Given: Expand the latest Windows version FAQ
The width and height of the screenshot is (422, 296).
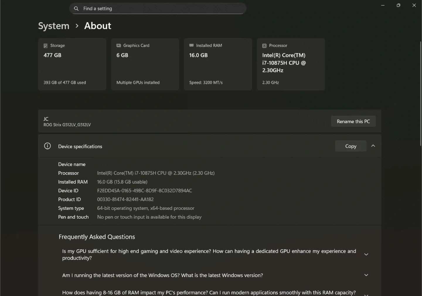Looking at the screenshot, I should (x=366, y=275).
